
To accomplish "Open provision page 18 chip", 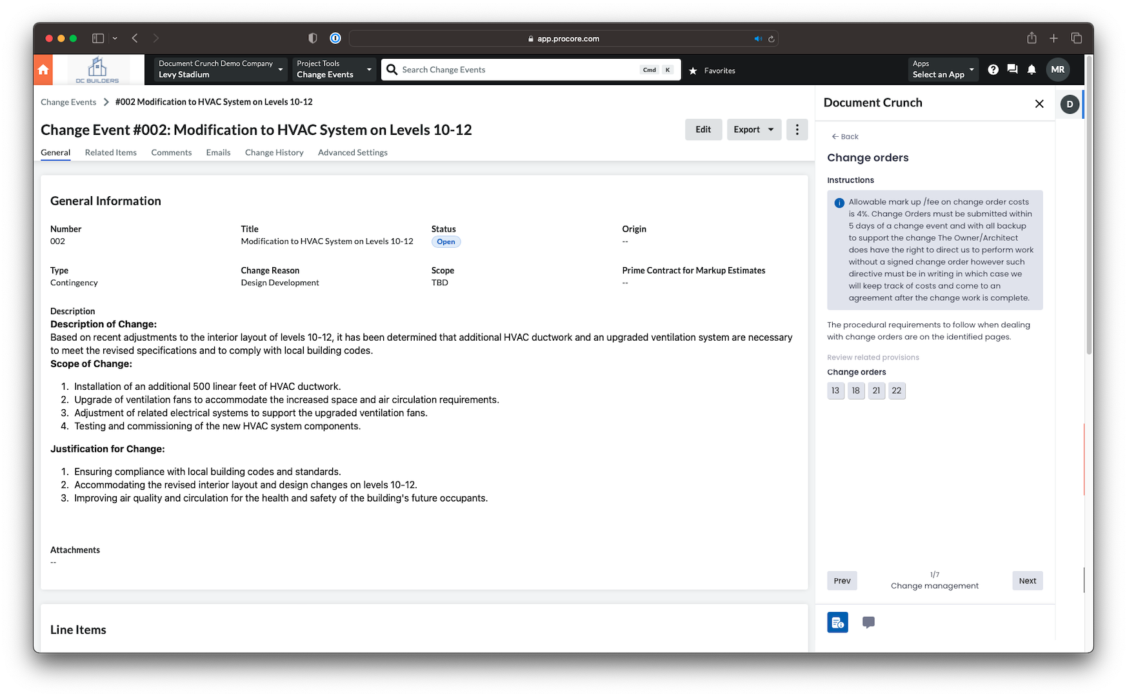I will click(x=855, y=390).
